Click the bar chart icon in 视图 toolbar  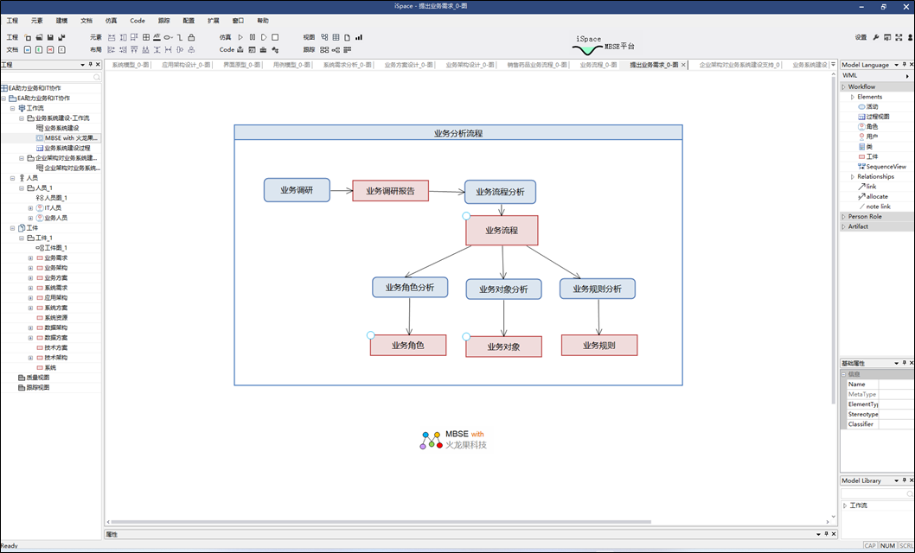(x=359, y=37)
